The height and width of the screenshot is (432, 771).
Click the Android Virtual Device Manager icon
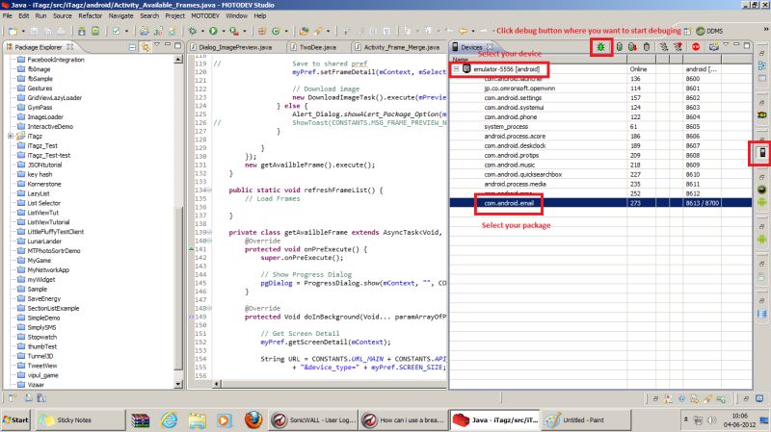(95, 31)
